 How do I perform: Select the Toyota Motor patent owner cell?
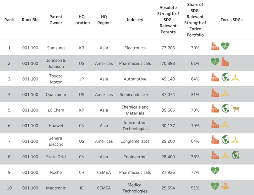pyautogui.click(x=56, y=79)
